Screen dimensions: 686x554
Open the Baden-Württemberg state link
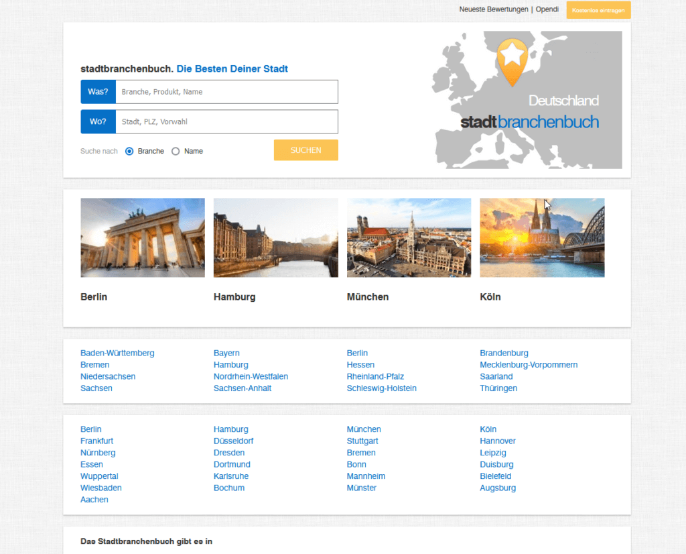coord(117,353)
